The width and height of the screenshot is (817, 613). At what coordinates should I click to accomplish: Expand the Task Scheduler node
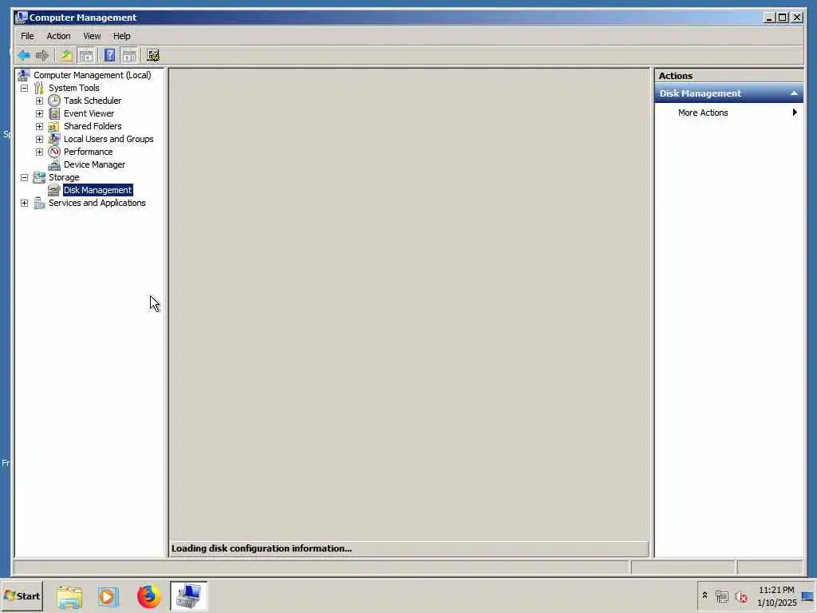coord(40,101)
